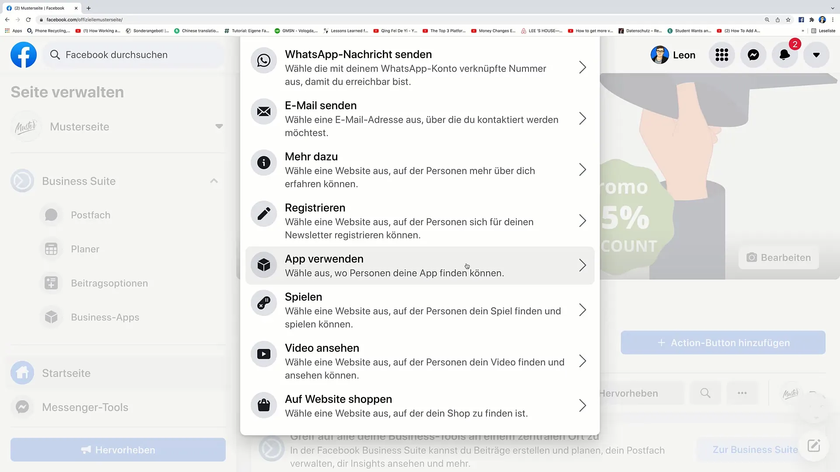Collapse the Business Suite section

[214, 181]
